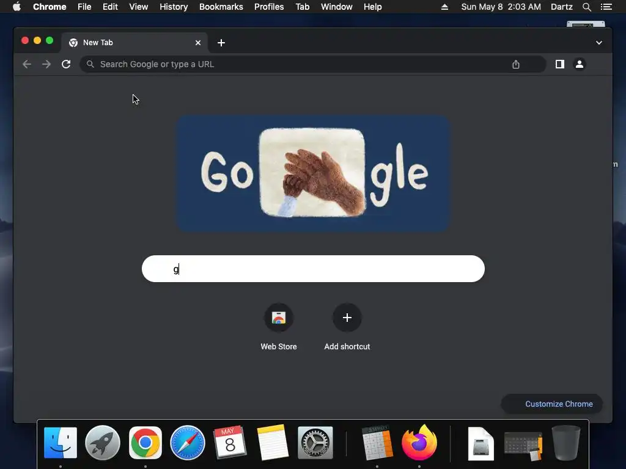Open the Bookmarks menu

tap(221, 7)
